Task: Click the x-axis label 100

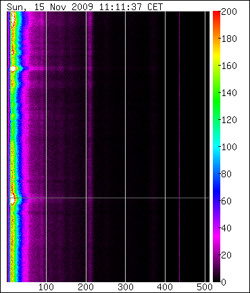Action: coord(46,287)
